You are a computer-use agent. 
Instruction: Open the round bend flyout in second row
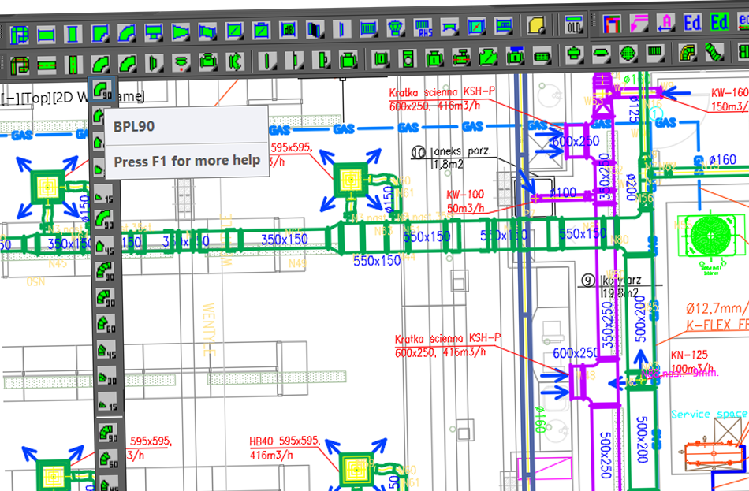point(100,64)
